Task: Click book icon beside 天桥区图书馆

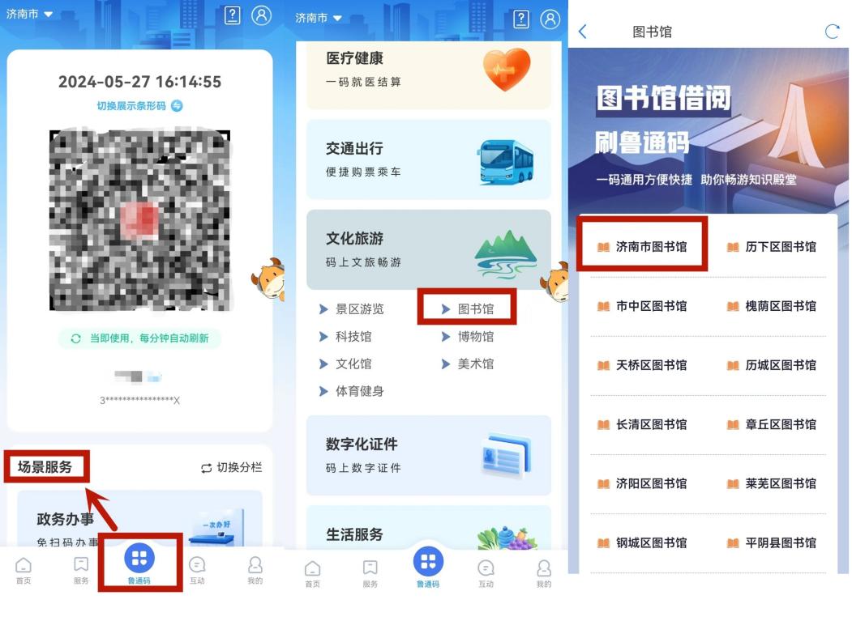Action: (603, 366)
